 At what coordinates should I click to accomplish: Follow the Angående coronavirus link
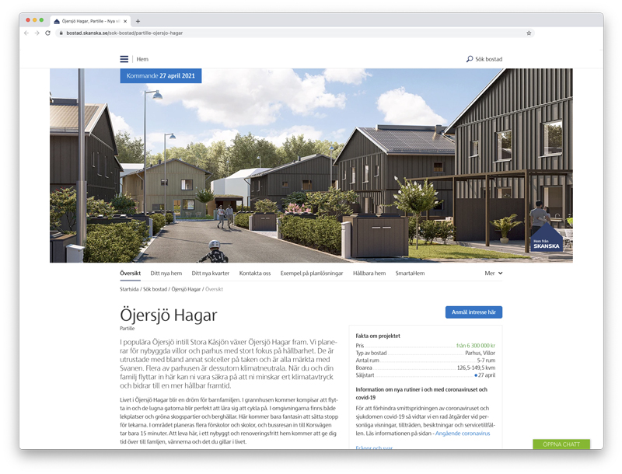pyautogui.click(x=462, y=433)
